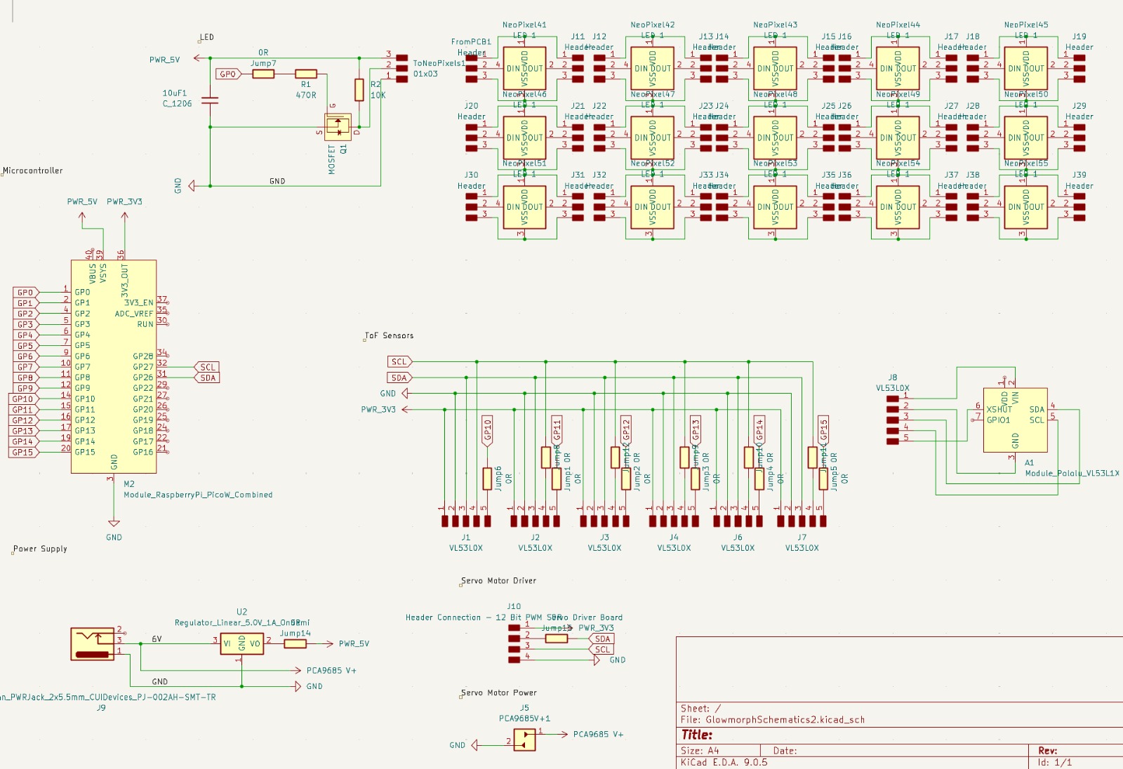
Task: Click the Jump7 0R jumper resistor
Action: 263,74
